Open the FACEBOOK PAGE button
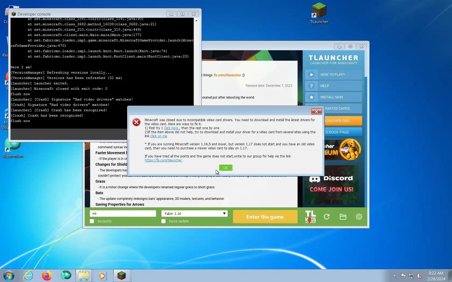The width and height of the screenshot is (452, 282). pos(343,132)
